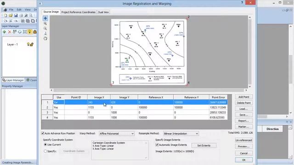Click the Print icon in main toolbar
The image size is (294, 165).
[21, 15]
